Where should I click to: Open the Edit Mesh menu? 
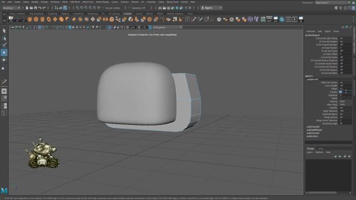75,2
